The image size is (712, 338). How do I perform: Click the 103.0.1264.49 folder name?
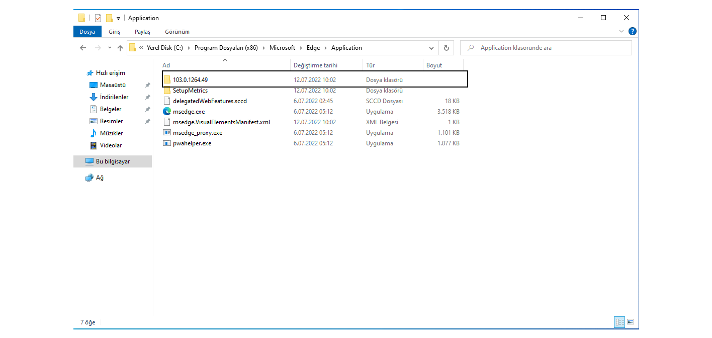[x=190, y=80]
